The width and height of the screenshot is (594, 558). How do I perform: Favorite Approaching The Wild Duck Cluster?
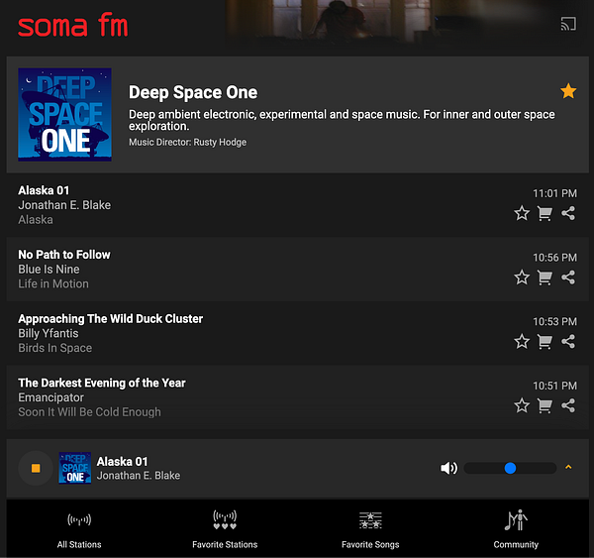(522, 341)
